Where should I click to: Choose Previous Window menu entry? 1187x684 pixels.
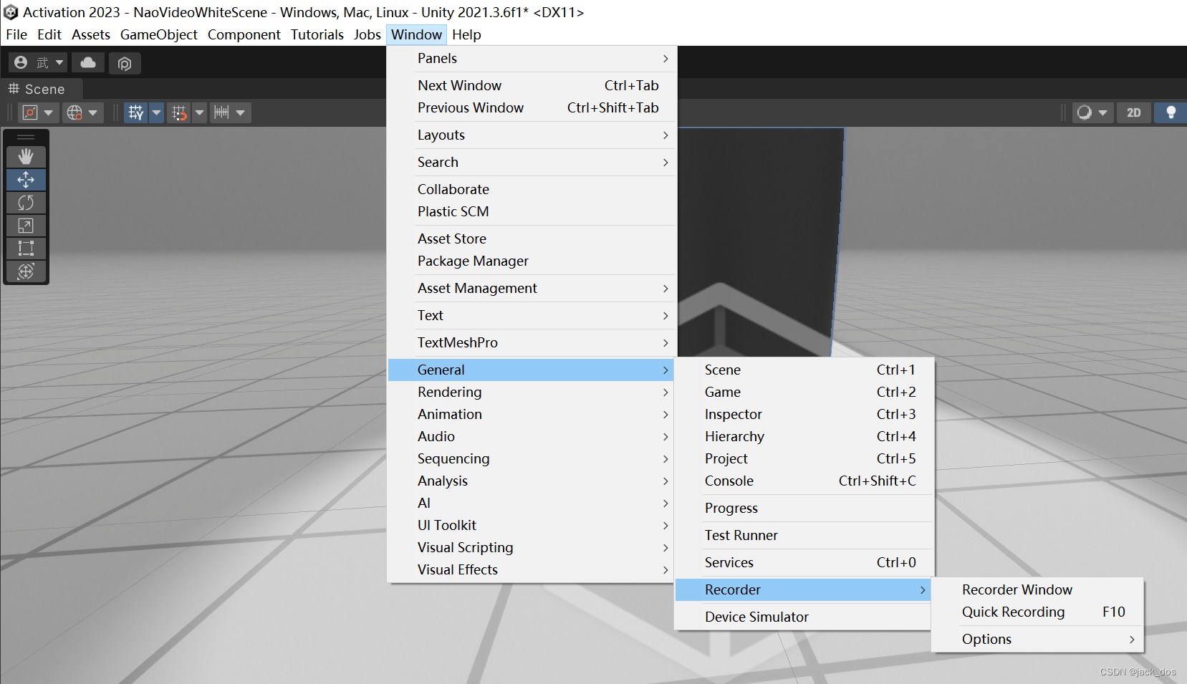coord(532,107)
